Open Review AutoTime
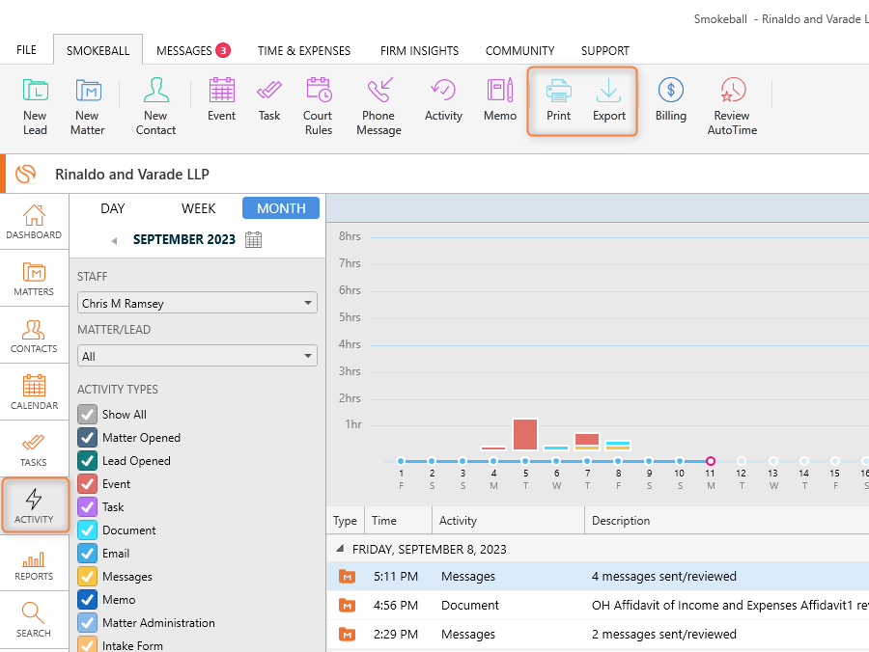The image size is (869, 652). pyautogui.click(x=732, y=106)
